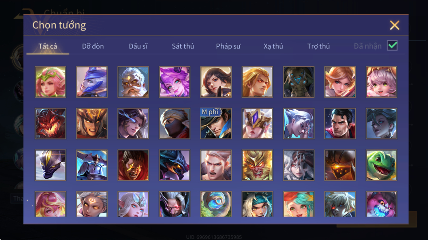This screenshot has height=240, width=428.
Task: Pick the hero marked M phí
Action: pyautogui.click(x=216, y=124)
